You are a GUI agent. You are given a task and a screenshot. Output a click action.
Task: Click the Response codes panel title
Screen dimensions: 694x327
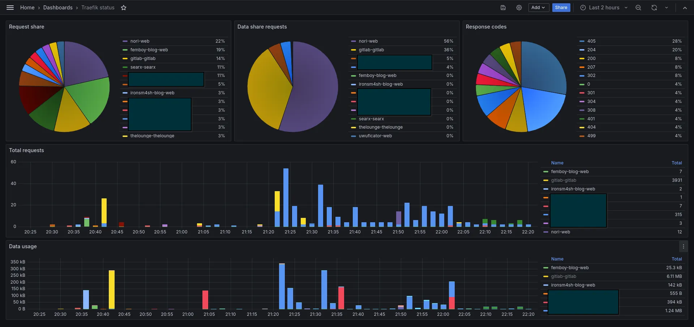(486, 27)
